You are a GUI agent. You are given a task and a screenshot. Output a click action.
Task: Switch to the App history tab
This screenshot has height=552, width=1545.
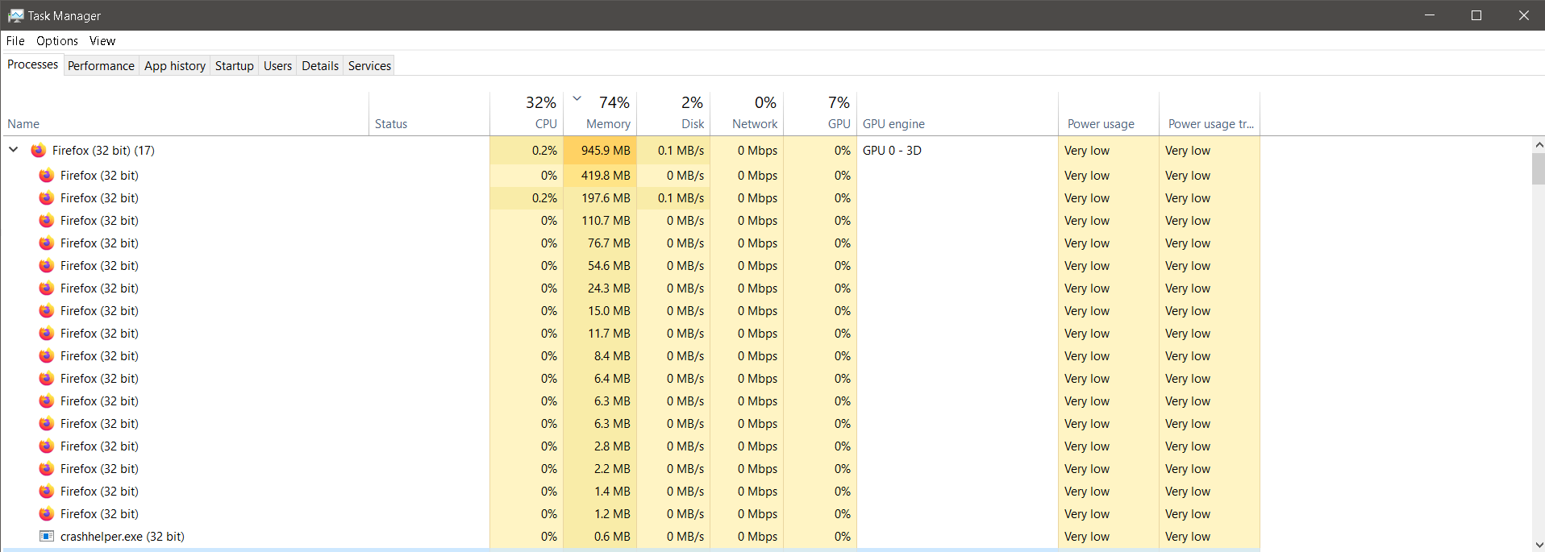175,65
